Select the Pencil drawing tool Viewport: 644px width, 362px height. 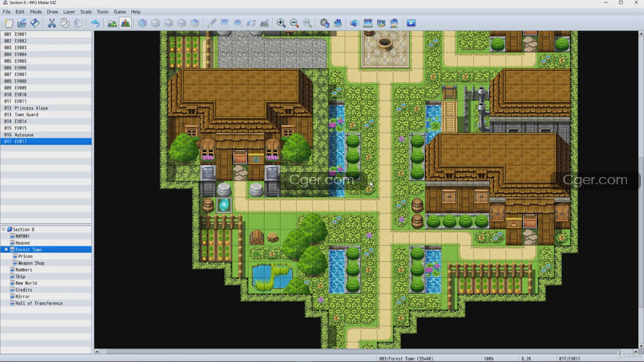coord(211,23)
